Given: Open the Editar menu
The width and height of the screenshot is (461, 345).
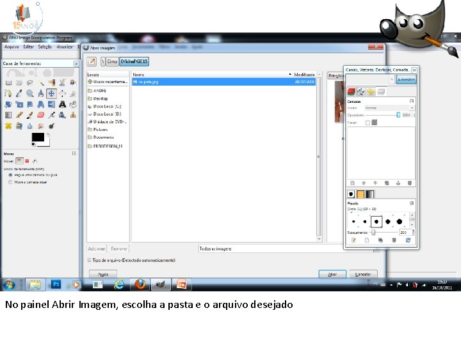Looking at the screenshot, I should coord(29,47).
